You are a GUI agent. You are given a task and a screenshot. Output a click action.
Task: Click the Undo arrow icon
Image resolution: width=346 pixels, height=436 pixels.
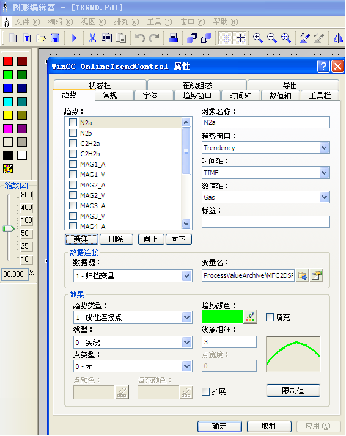point(140,38)
